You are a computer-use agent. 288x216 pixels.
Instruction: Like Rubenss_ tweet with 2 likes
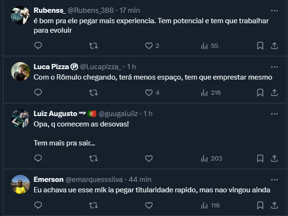[x=149, y=45]
